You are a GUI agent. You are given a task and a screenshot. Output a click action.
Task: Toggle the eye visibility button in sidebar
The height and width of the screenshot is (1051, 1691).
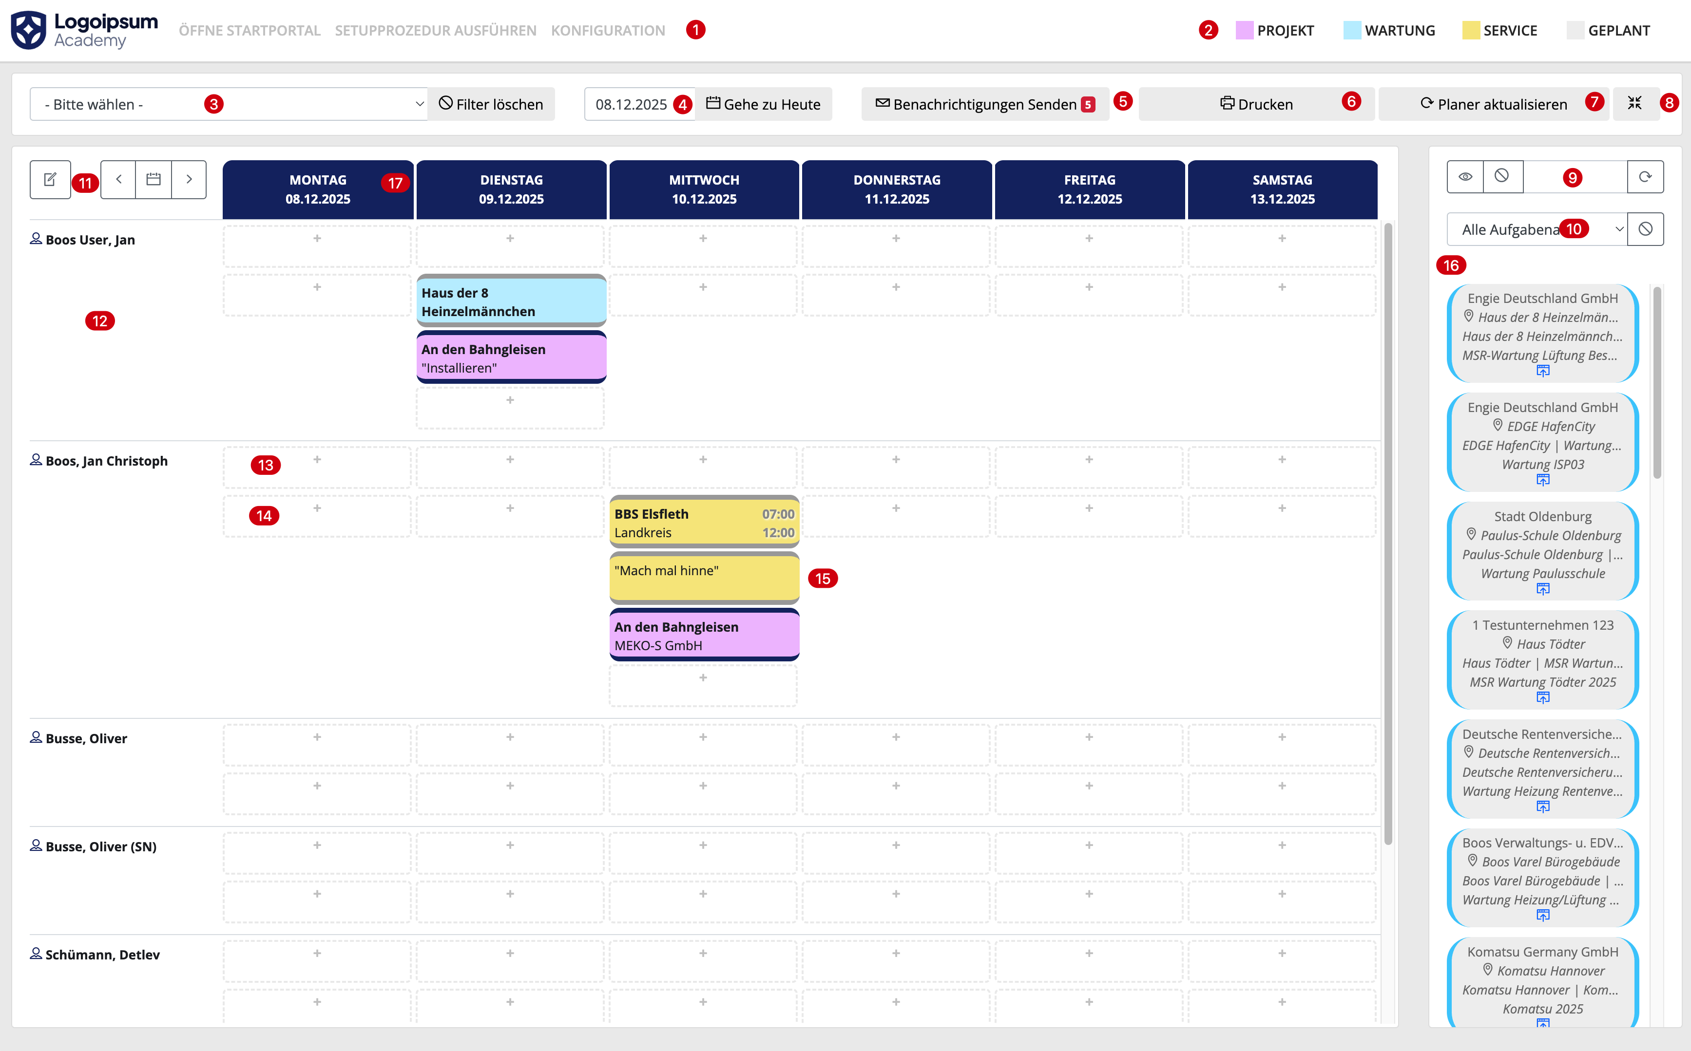(x=1465, y=177)
